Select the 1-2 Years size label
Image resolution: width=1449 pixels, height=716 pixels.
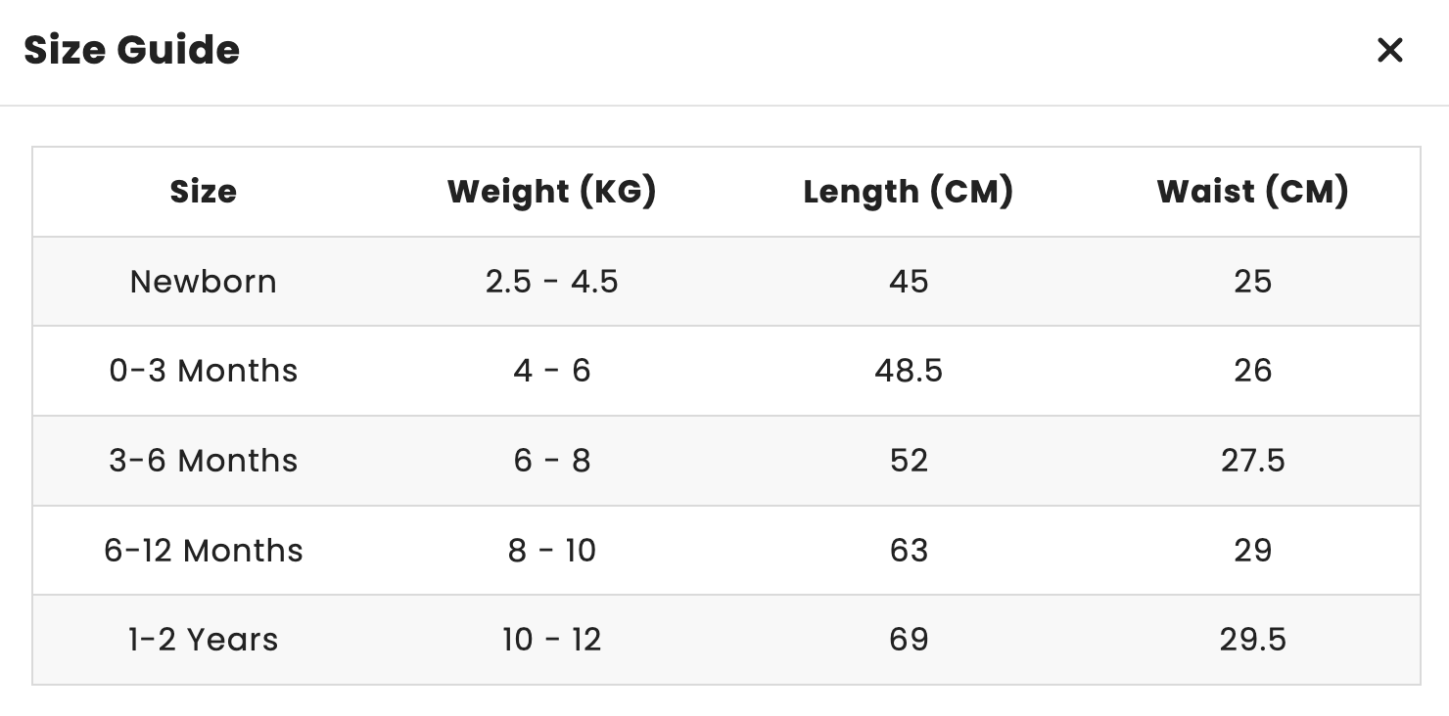204,640
